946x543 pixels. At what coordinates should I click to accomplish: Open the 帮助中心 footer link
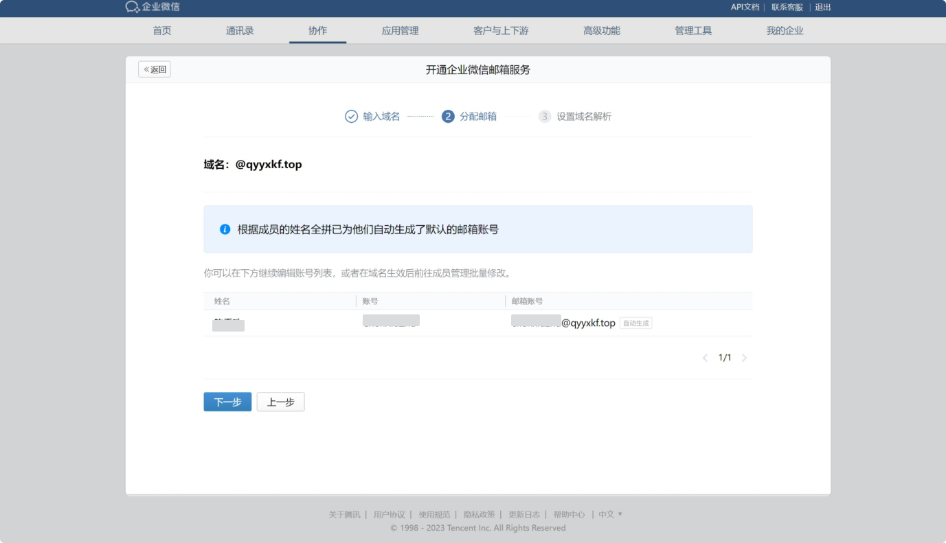point(569,514)
